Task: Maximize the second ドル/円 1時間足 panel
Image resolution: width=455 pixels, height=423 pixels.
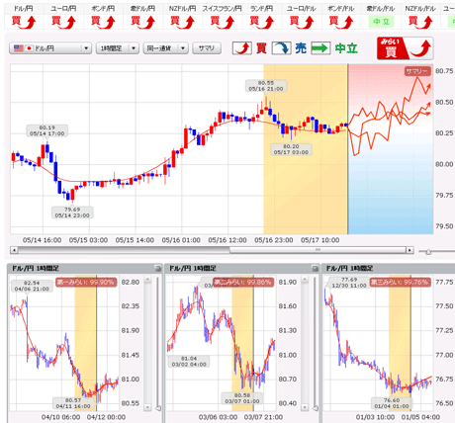Action: tap(315, 269)
